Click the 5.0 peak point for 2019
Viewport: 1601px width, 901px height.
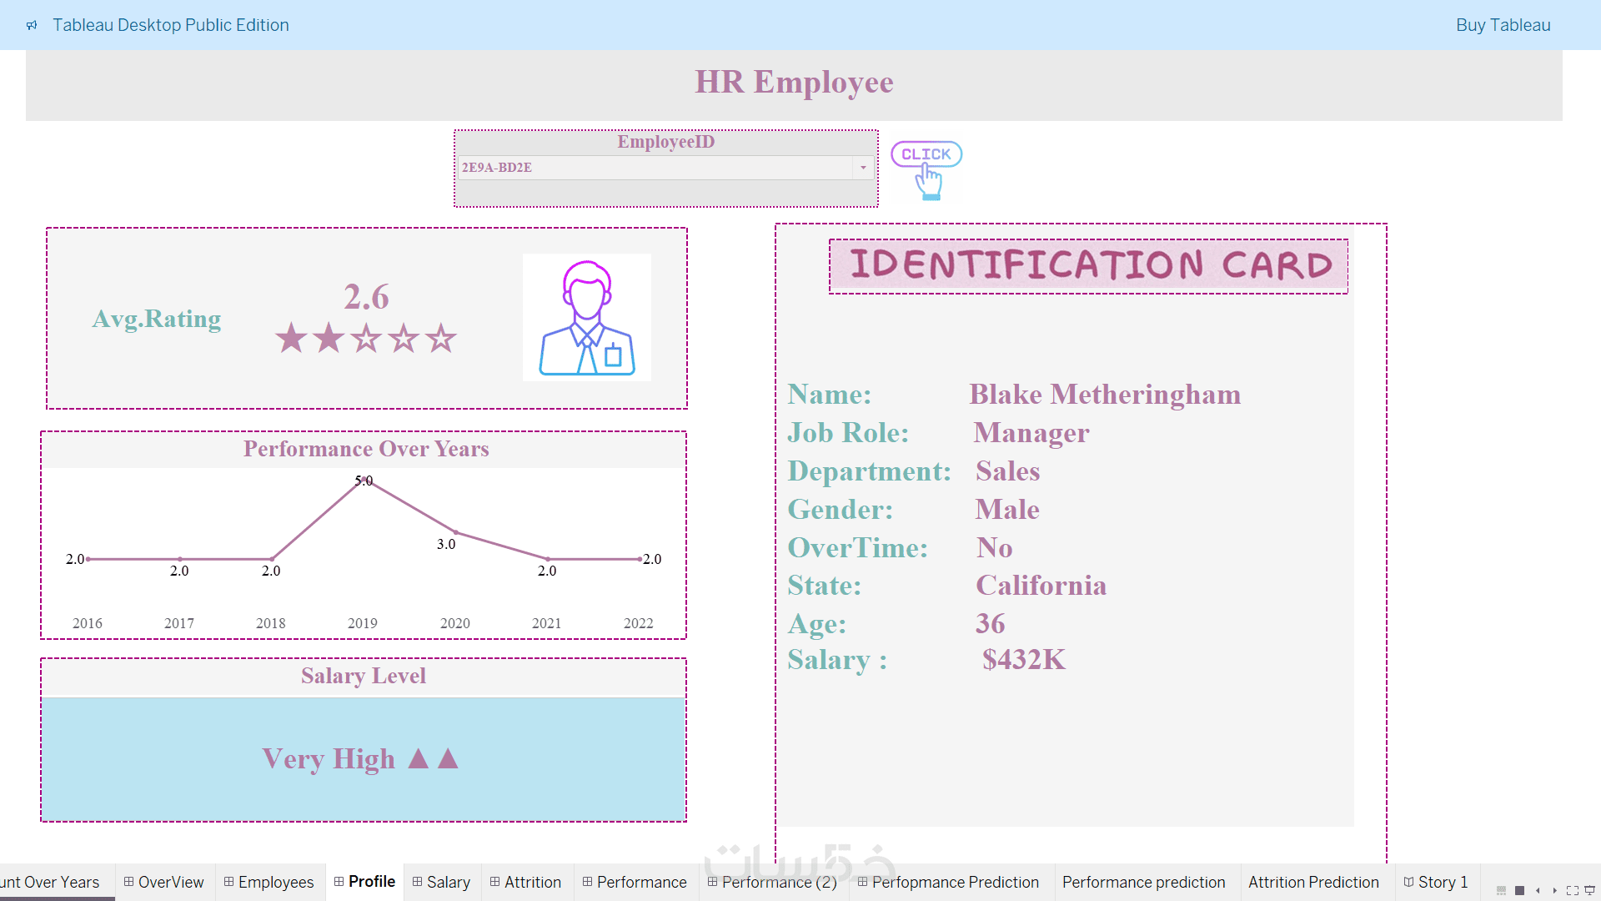tap(364, 480)
